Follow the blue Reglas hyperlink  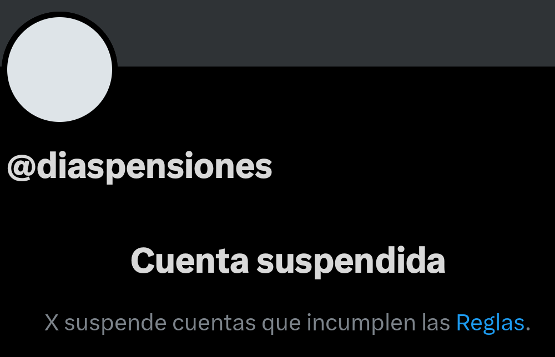[490, 323]
